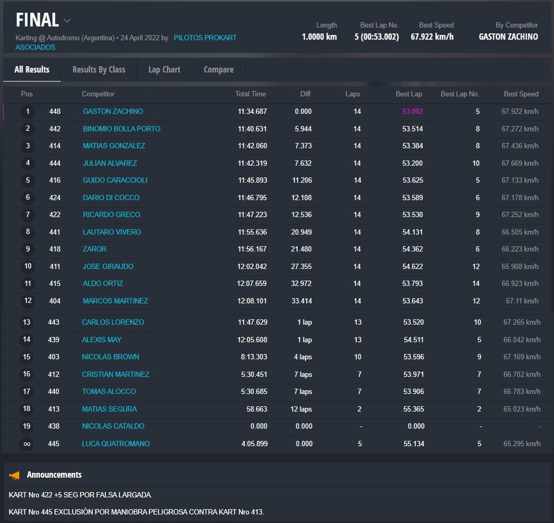This screenshot has width=554, height=523.
Task: Click the Best Lap column header
Action: coord(408,94)
